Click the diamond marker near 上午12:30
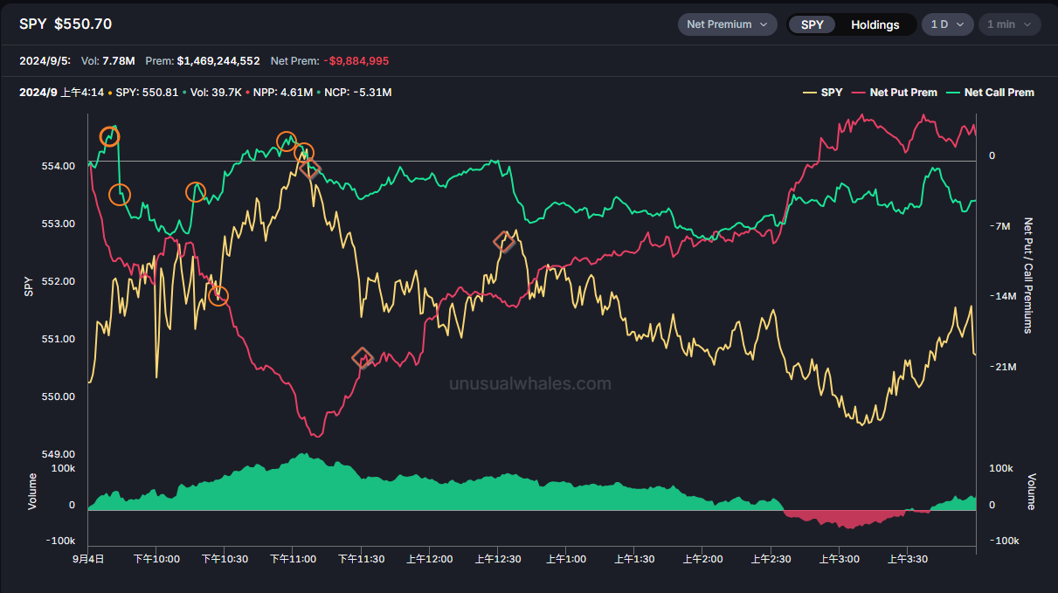1058x593 pixels. [504, 242]
